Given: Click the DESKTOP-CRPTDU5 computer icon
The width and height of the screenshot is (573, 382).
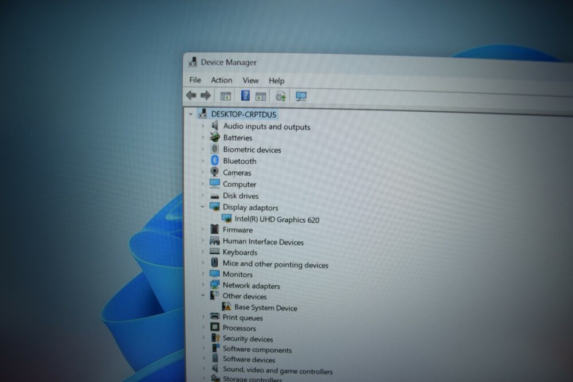Looking at the screenshot, I should [203, 114].
